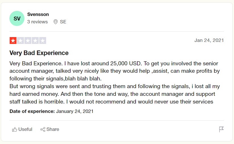Flag this review with the flag icon
Screen dimensions: 234x144
(x=221, y=129)
